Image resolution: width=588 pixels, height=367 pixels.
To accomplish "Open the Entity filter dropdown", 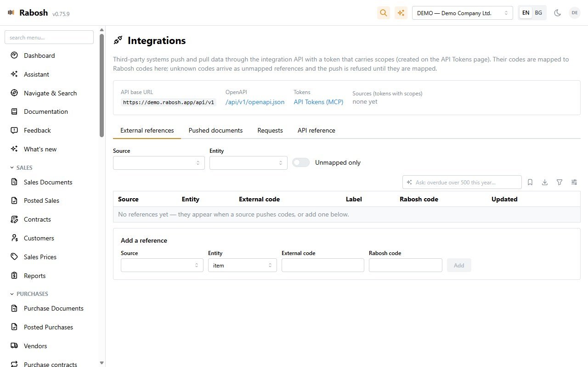I will 249,163.
